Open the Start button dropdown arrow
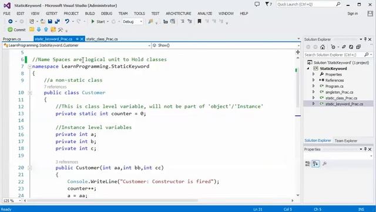Image resolution: width=376 pixels, height=212 pixels. point(108,22)
